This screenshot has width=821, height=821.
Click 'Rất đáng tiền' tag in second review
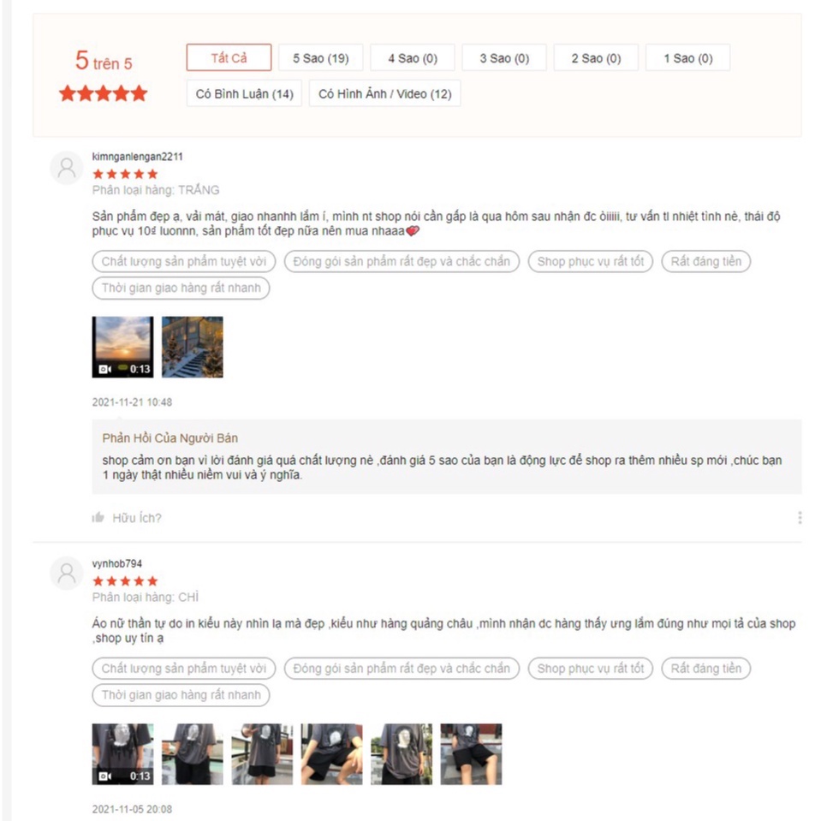[705, 668]
